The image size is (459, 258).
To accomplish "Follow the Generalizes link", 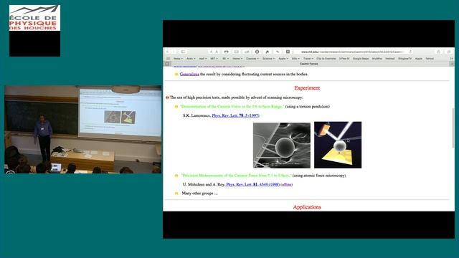I will click(189, 74).
